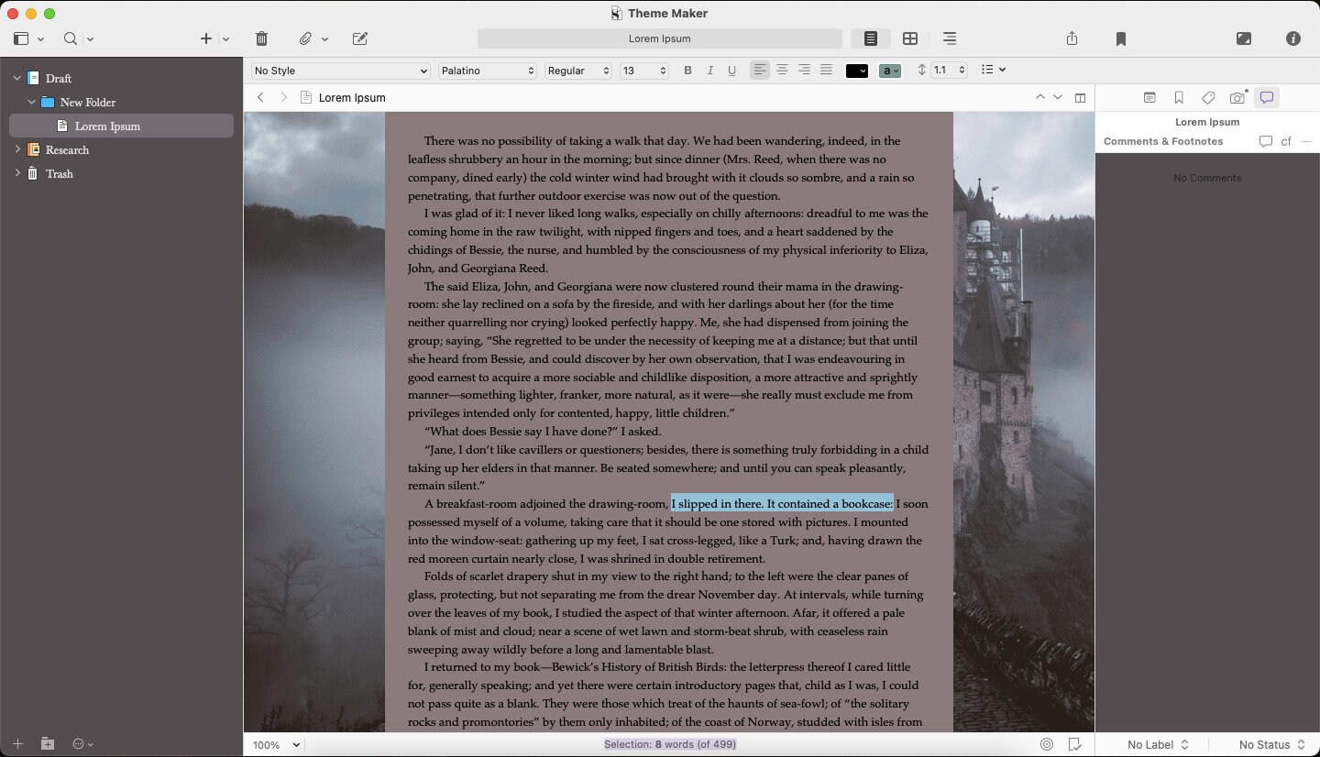
Task: Open the Comments & Footnotes inspector tab
Action: pos(1266,97)
